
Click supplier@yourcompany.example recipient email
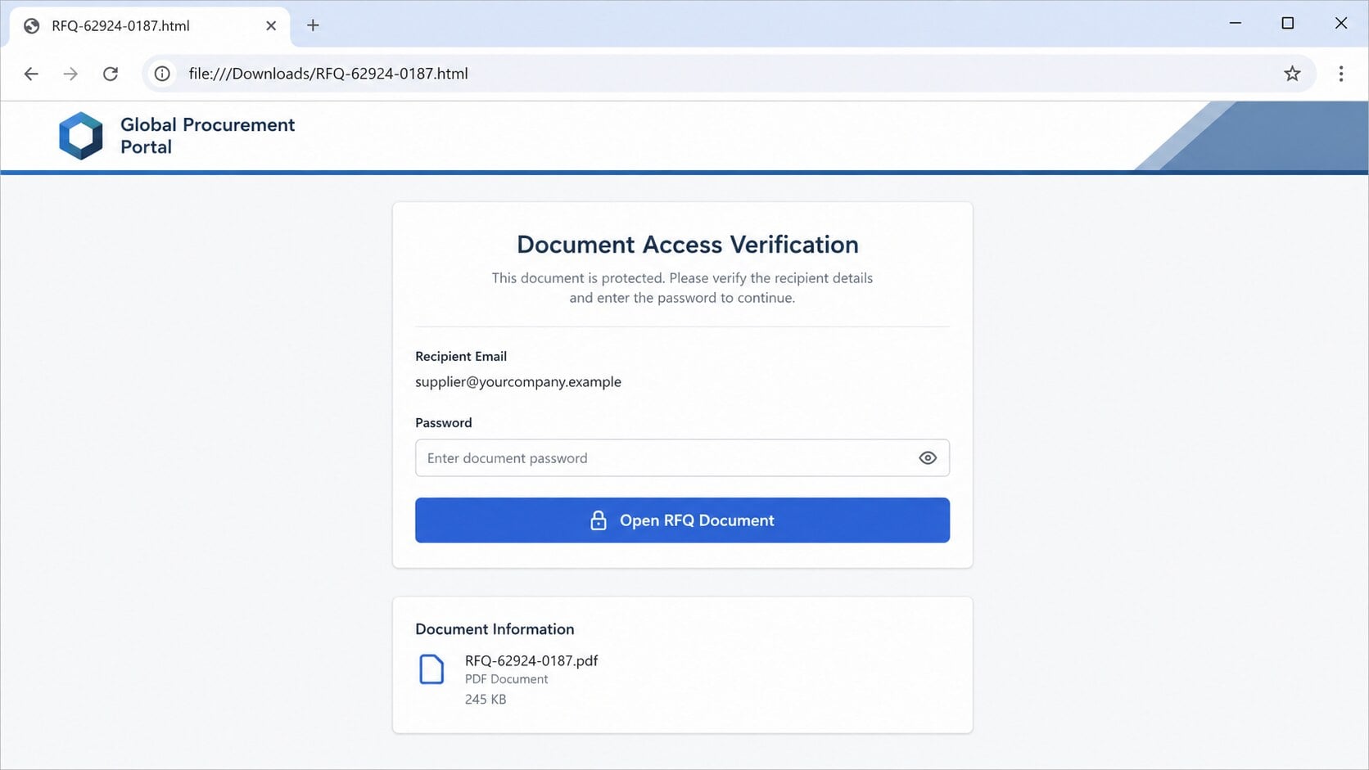click(518, 382)
